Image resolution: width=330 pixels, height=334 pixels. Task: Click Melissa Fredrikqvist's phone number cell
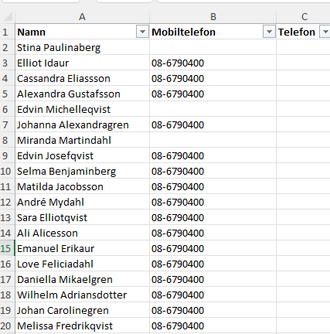(x=213, y=325)
